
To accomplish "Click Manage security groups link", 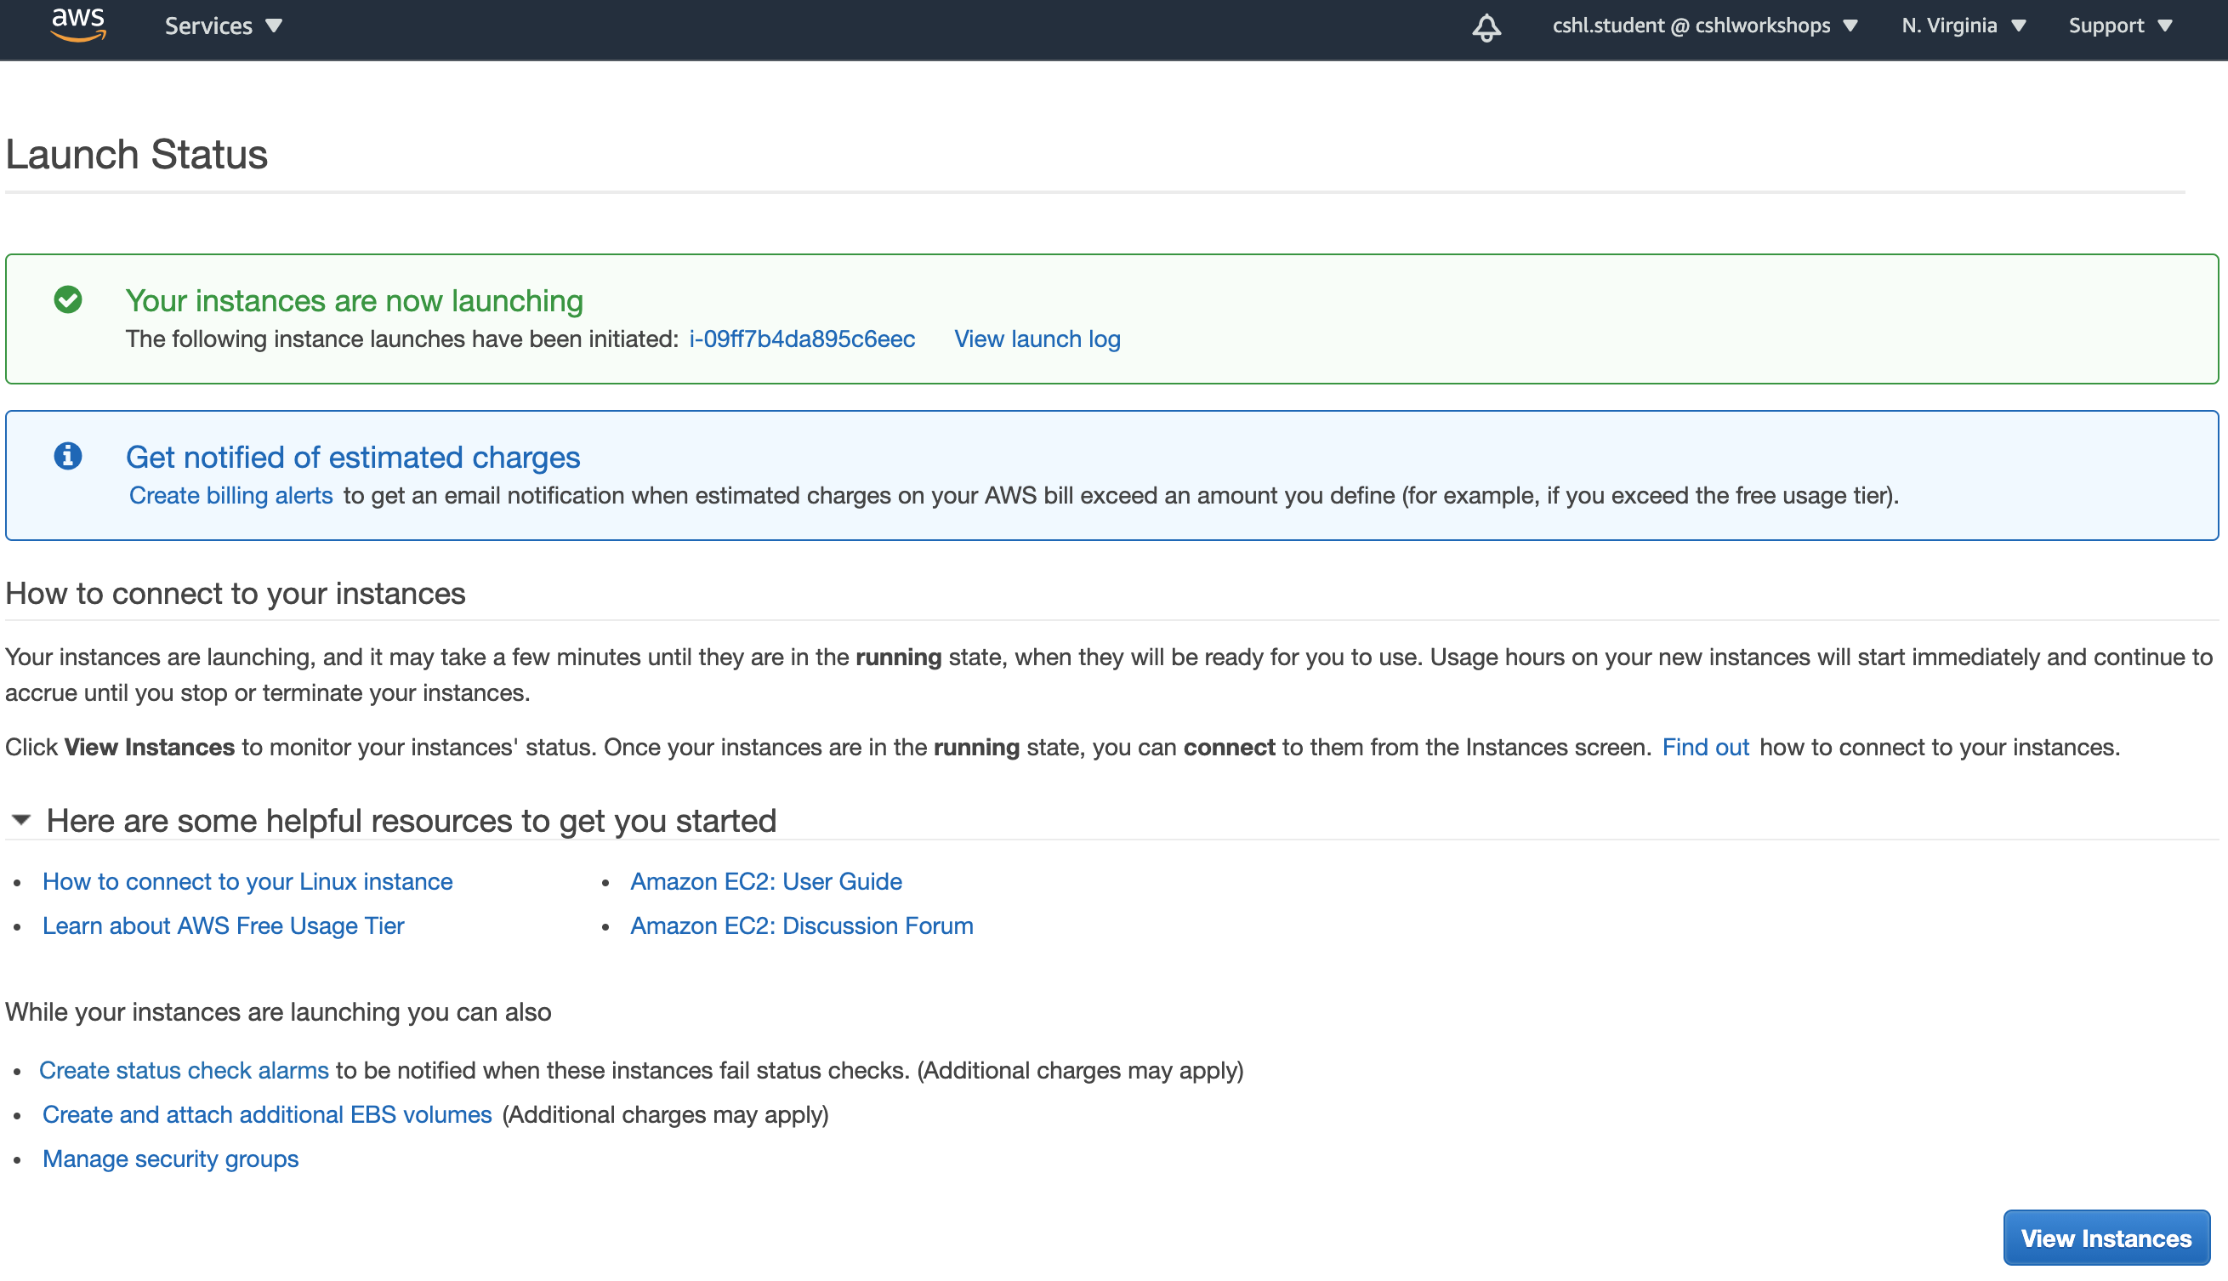I will [x=170, y=1157].
